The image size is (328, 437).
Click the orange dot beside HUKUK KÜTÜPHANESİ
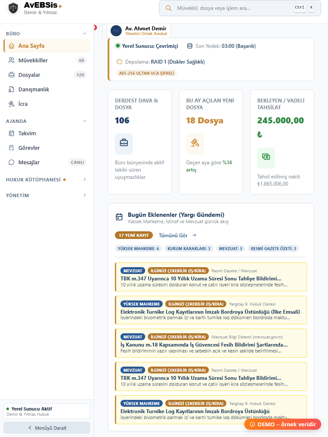(64, 180)
